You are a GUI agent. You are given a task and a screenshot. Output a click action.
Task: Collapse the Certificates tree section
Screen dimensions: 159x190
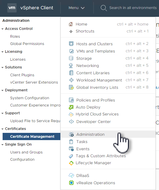pyautogui.click(x=2, y=129)
